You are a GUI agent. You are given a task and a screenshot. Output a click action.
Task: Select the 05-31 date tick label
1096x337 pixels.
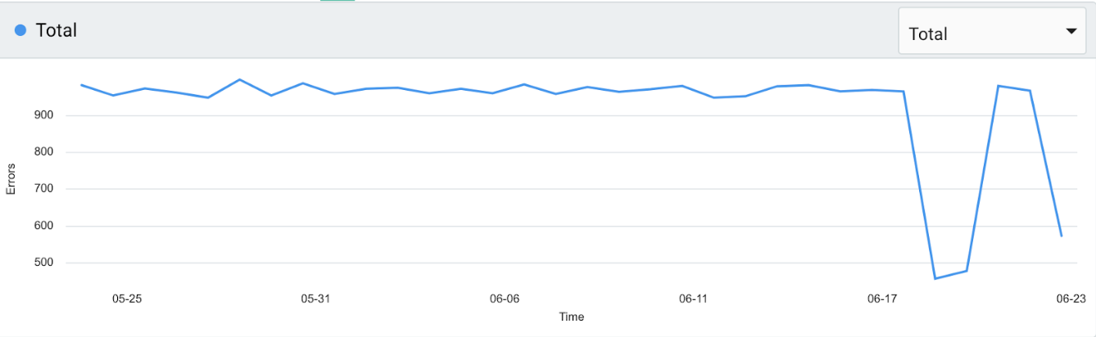[315, 299]
